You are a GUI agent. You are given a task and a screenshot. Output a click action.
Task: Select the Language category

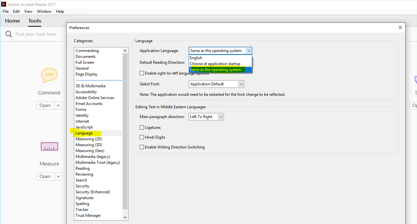(84, 133)
